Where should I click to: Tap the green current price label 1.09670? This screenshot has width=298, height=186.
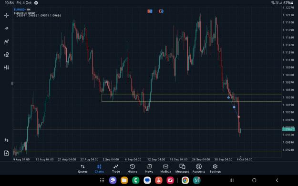(x=288, y=129)
